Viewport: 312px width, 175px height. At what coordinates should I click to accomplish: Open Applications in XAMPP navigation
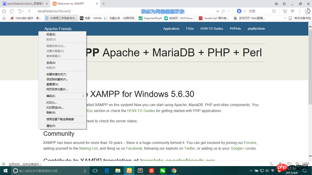tap(171, 28)
